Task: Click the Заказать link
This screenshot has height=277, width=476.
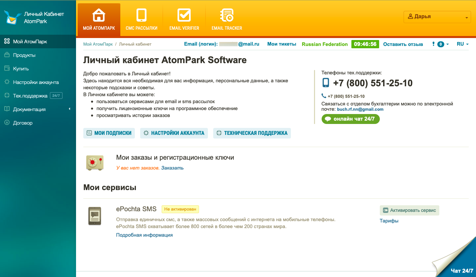Action: [172, 168]
